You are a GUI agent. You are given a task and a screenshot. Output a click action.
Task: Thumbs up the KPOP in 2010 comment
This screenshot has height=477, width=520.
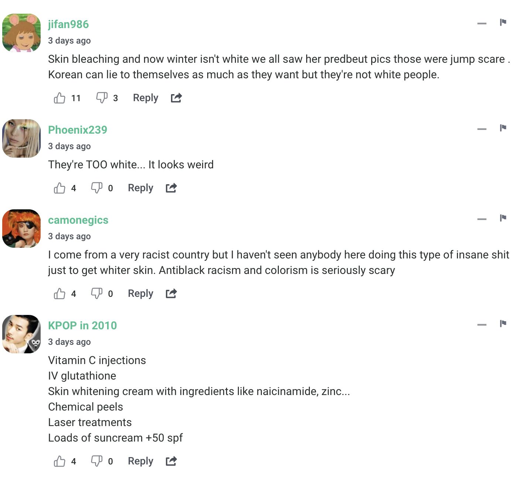point(59,461)
